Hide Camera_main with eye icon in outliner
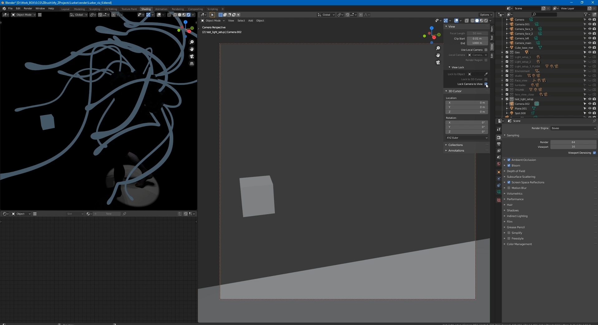Image resolution: width=598 pixels, height=325 pixels. coord(590,43)
